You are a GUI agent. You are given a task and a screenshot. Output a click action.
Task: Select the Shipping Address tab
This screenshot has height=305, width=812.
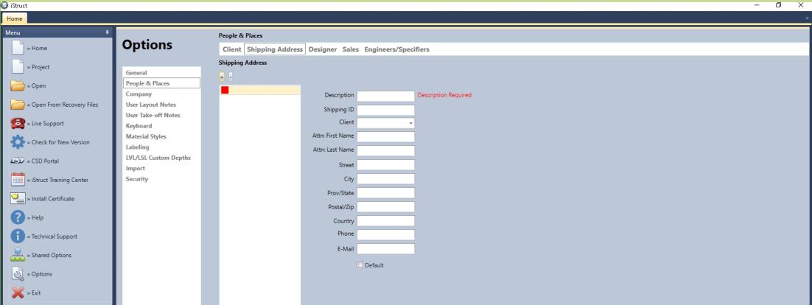pos(275,49)
